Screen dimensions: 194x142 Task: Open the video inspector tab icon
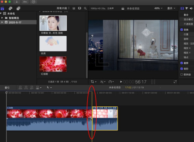coord(182,9)
